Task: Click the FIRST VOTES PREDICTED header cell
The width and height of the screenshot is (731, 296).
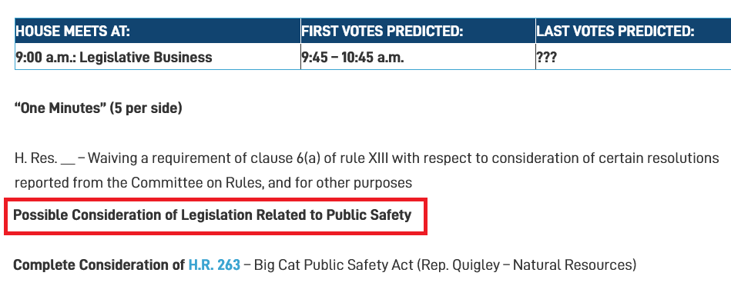Action: [418, 32]
